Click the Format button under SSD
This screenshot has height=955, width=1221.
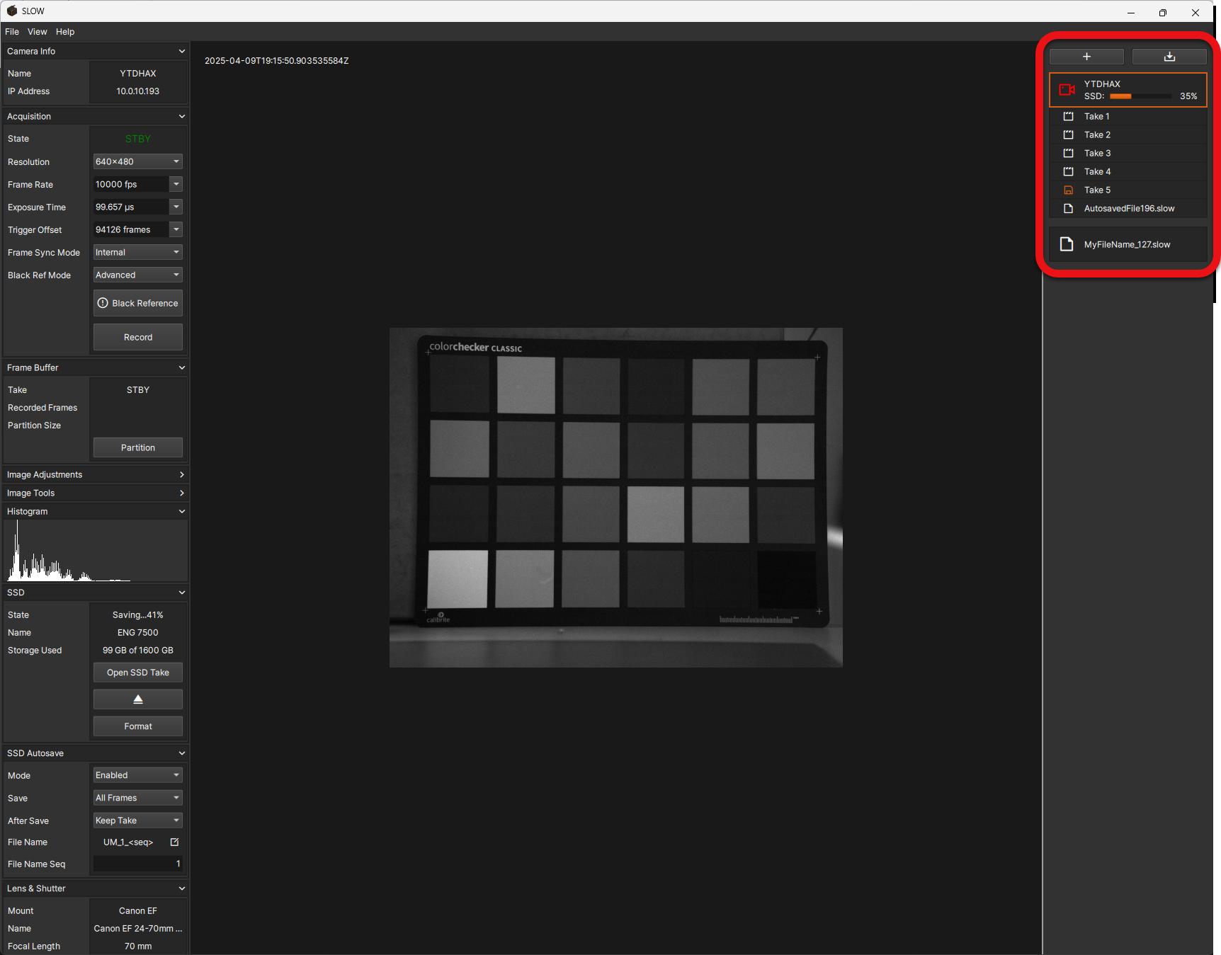pyautogui.click(x=137, y=726)
